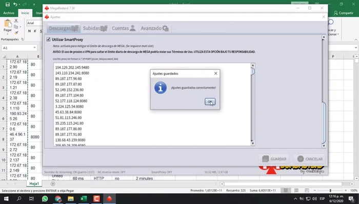Switch to Excel from the taskbar

point(84,199)
